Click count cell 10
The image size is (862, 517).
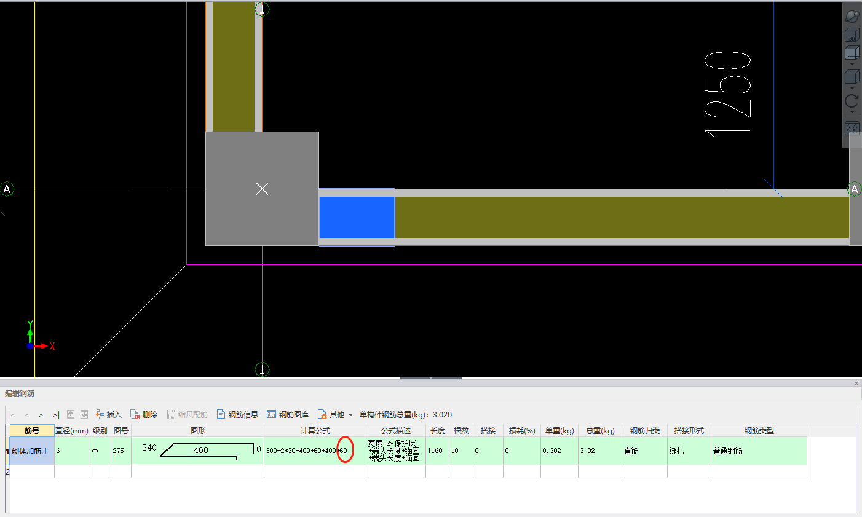[461, 451]
